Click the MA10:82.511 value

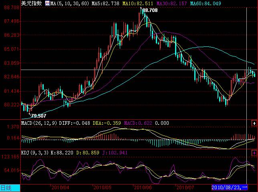(x=138, y=4)
